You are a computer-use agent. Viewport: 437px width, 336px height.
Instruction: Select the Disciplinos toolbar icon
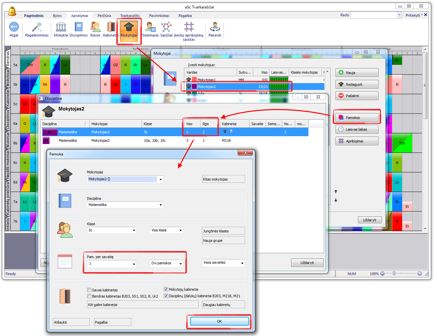79,27
